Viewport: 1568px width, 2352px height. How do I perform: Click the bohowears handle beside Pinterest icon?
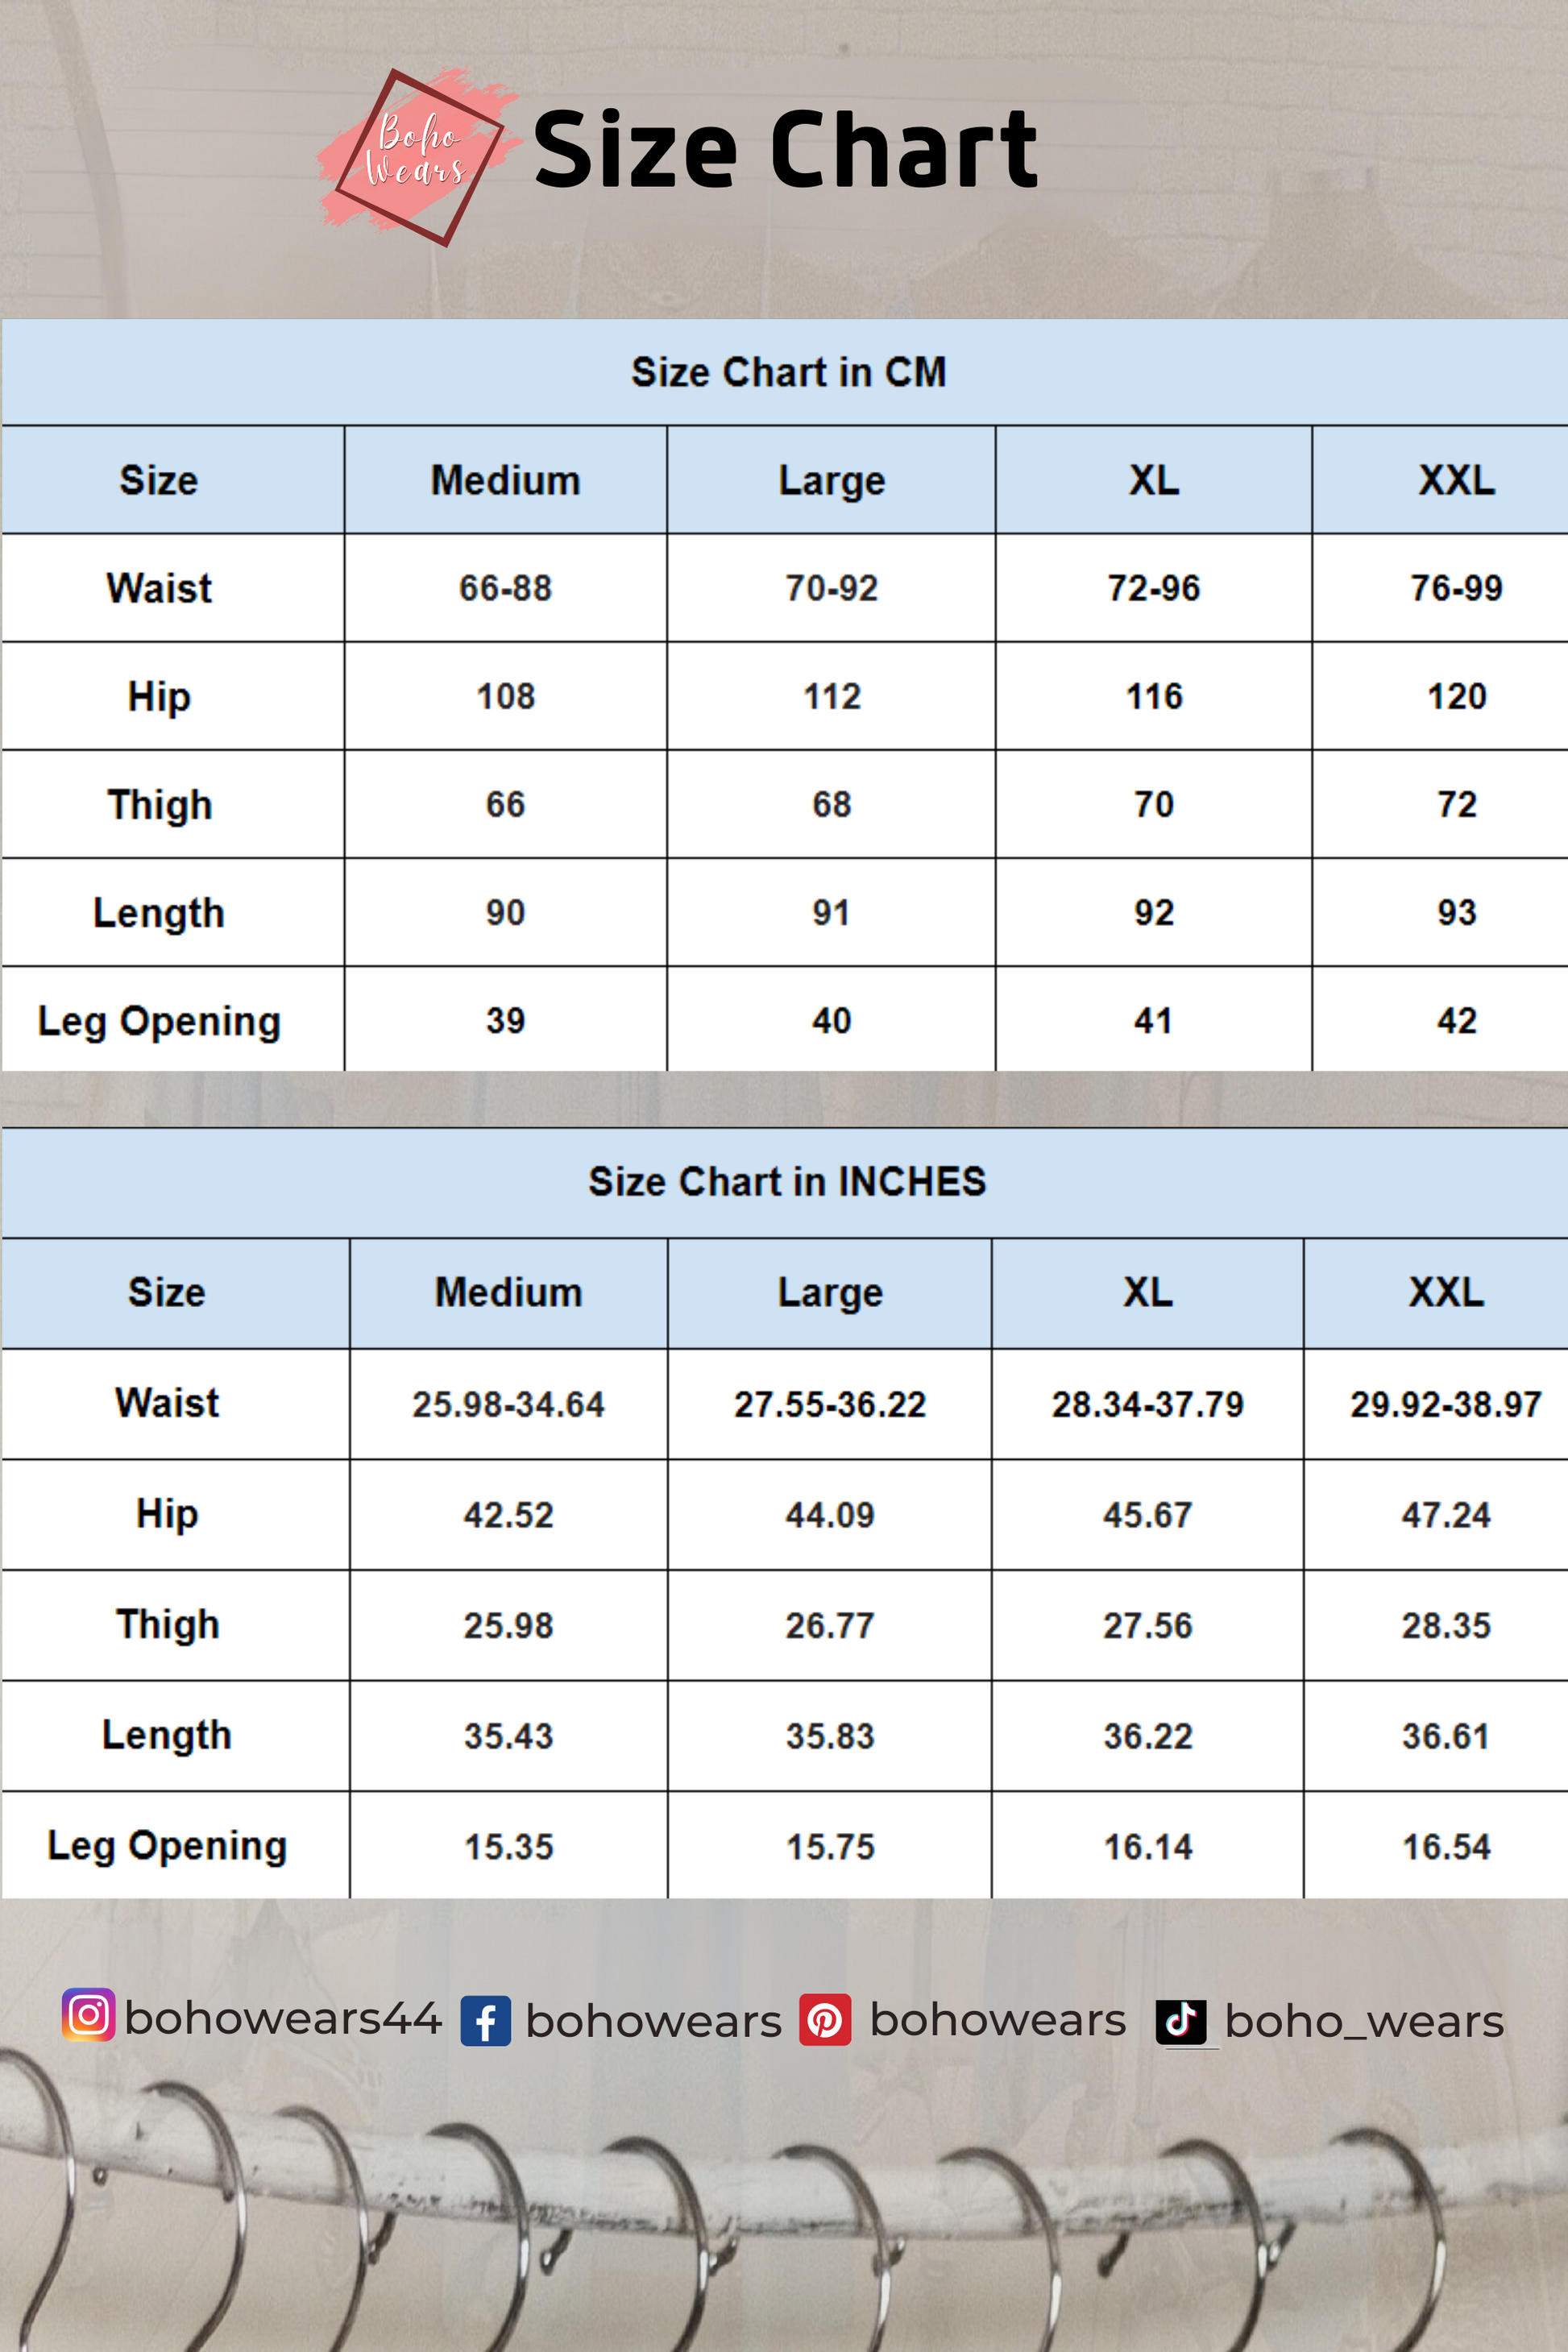click(998, 2020)
